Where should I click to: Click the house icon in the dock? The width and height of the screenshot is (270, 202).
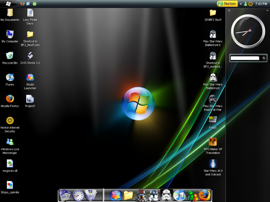click(65, 195)
